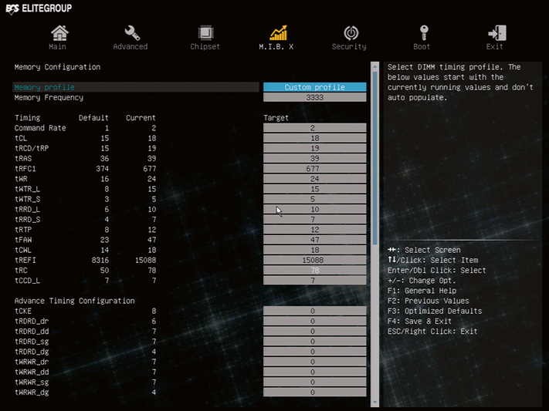Screen dimensions: 549x411
Task: Edit the tCL target value field
Action: coord(315,138)
